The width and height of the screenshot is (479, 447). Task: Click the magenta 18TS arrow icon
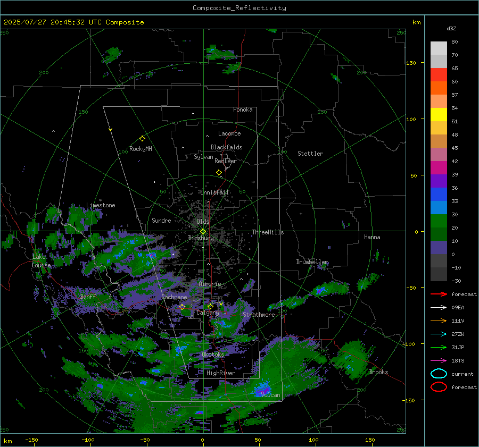[439, 361]
